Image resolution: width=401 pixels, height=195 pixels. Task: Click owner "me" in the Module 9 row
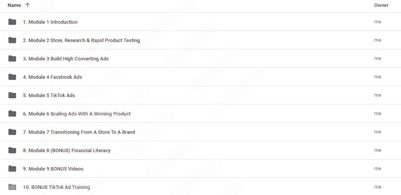click(378, 169)
